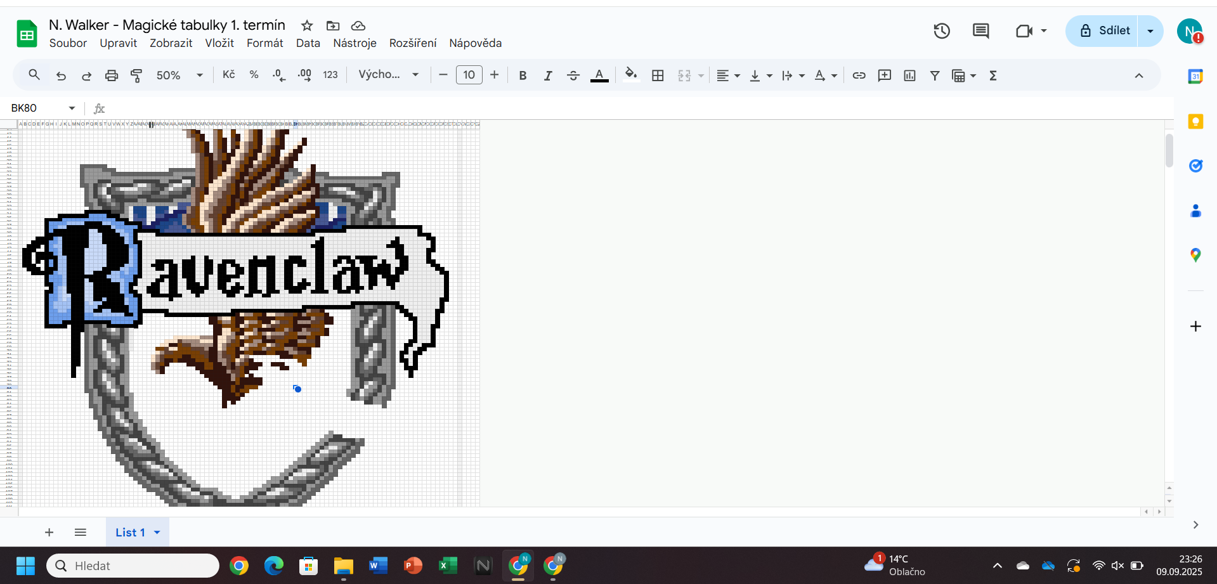The height and width of the screenshot is (584, 1217).
Task: Redo the last action
Action: click(x=86, y=75)
